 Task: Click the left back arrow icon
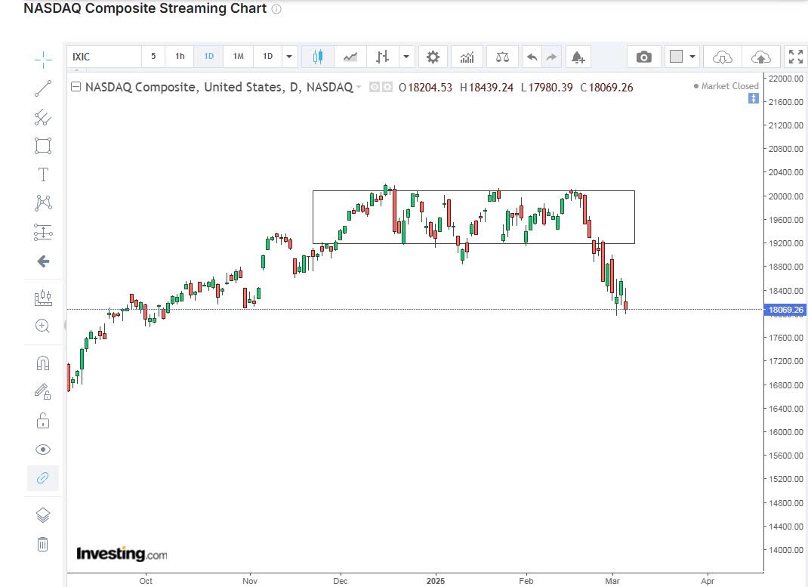coord(43,261)
